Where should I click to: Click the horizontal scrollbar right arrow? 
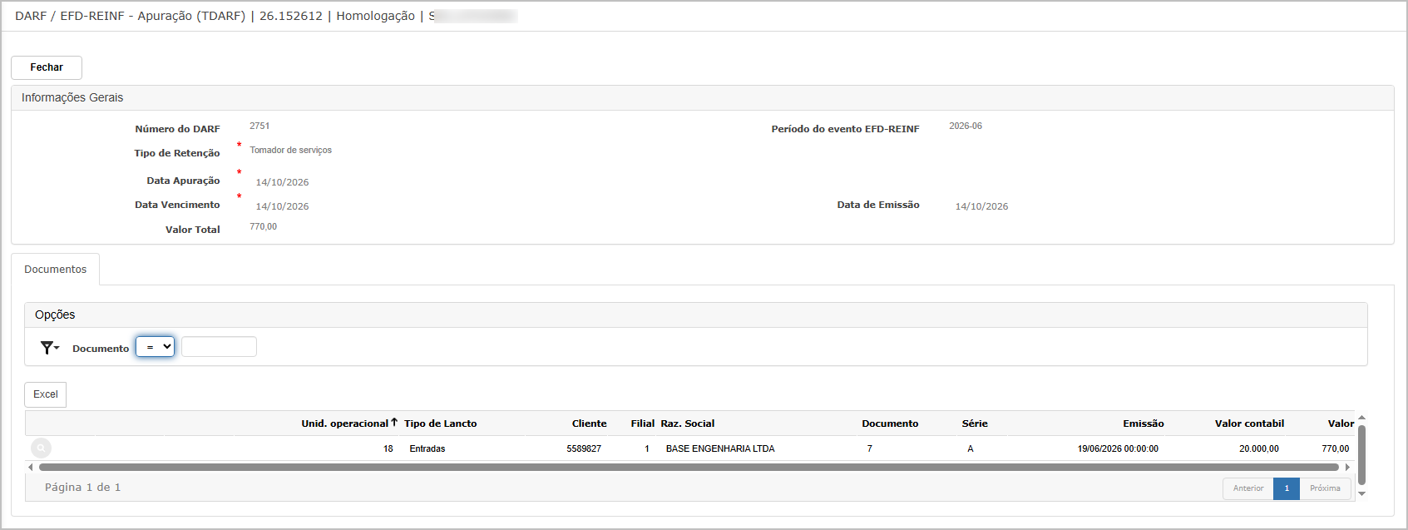1347,468
